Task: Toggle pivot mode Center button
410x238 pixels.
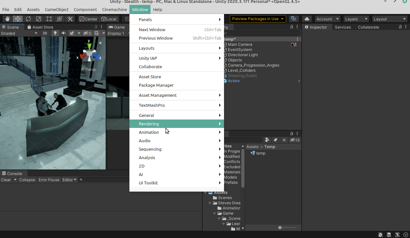Action: coord(88,19)
